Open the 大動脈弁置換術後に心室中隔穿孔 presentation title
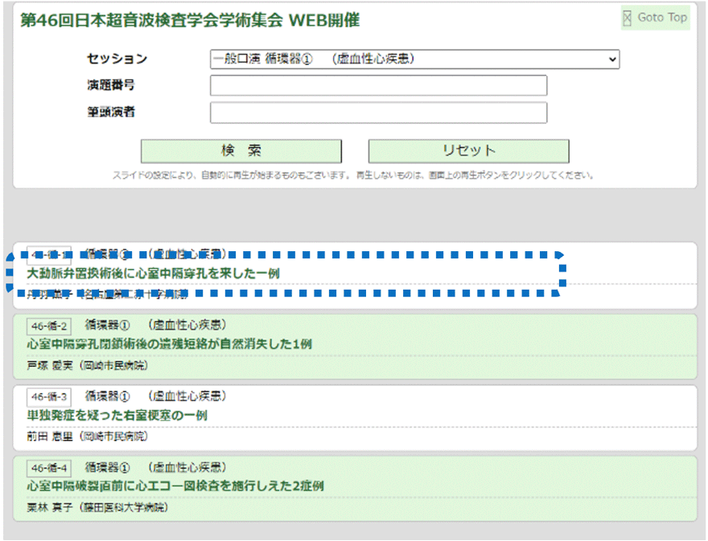 (154, 274)
